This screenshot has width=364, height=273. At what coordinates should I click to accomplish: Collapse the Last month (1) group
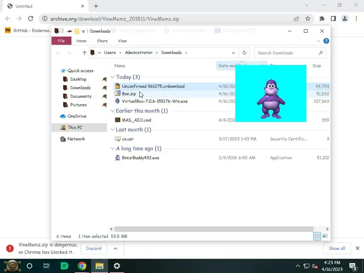pos(112,129)
